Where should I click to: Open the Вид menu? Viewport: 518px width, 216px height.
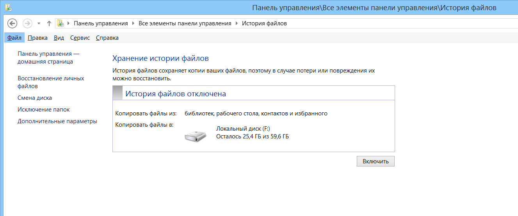tap(59, 38)
